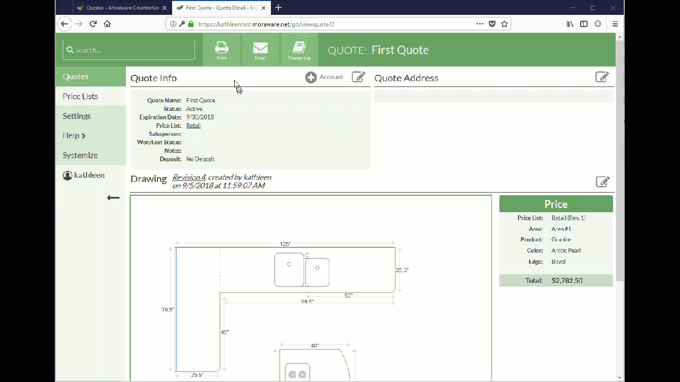Go to browser home page
680x382 pixels.
[107, 24]
